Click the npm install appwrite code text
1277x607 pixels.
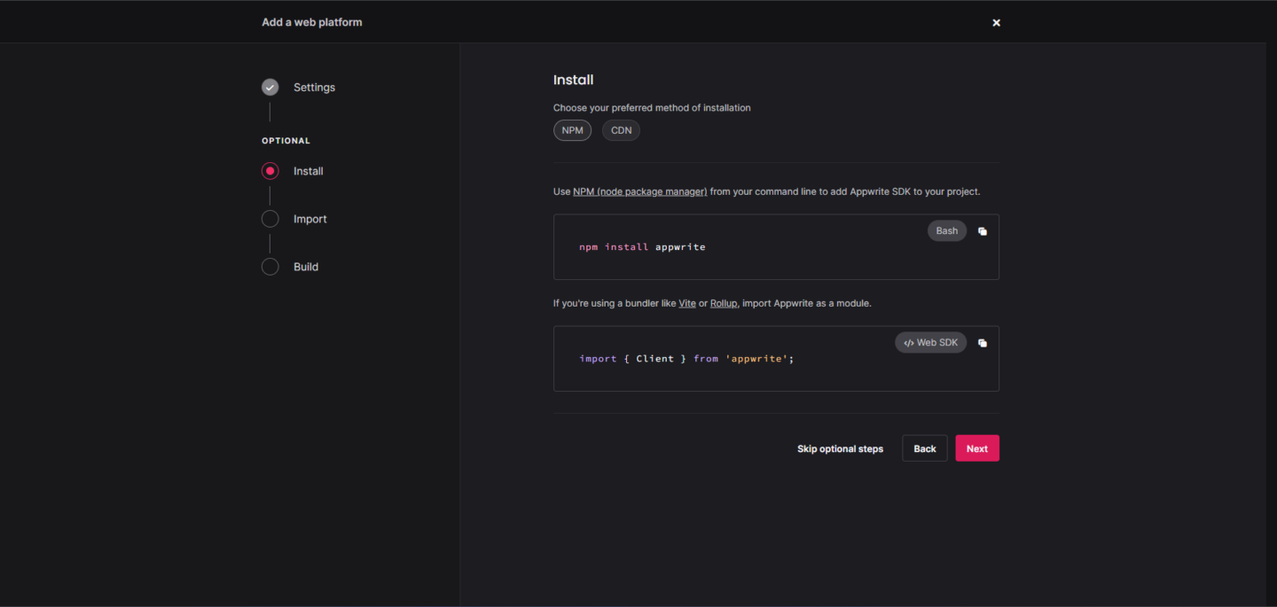click(x=642, y=246)
